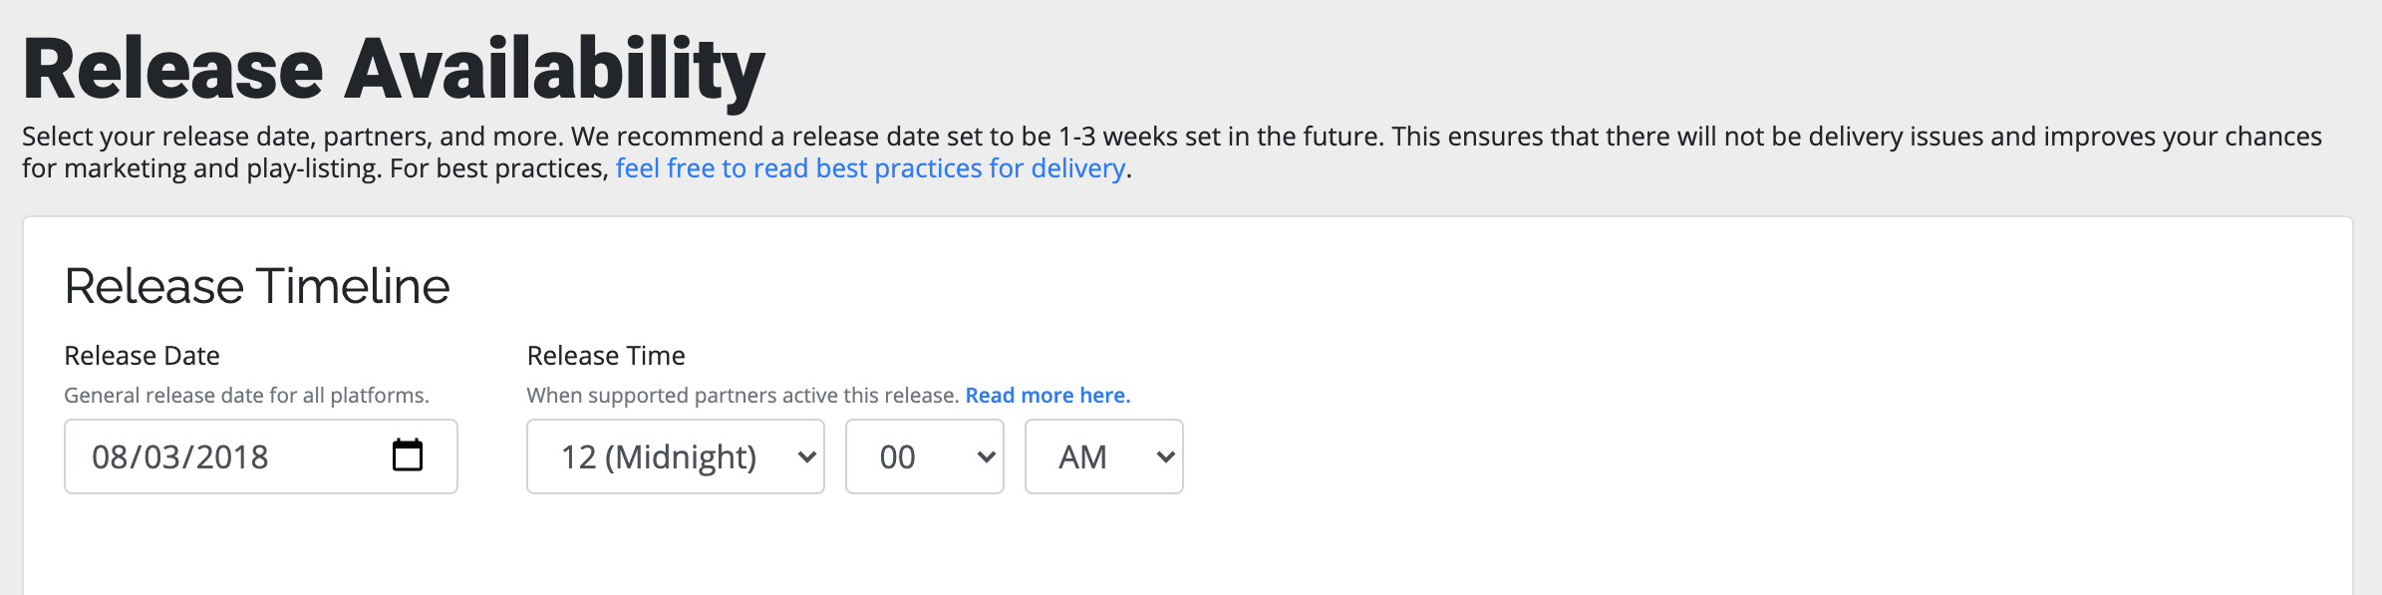Select the day segment 03 in date
2382x595 pixels.
[162, 456]
